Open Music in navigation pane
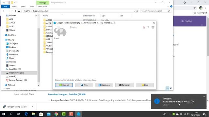Screen dimensions: 209x117 tap(12, 58)
